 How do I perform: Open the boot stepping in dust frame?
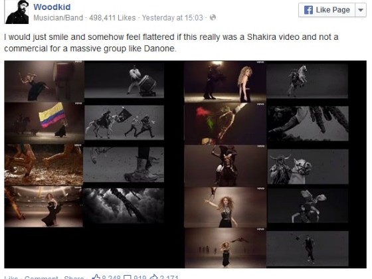pos(124,165)
